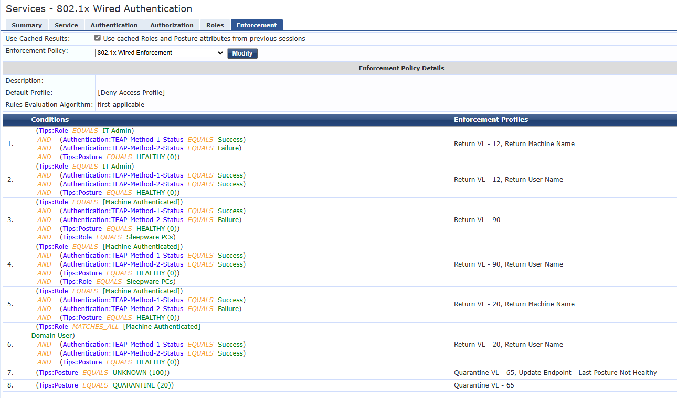
Task: Click the 'Description:' label
Action: point(25,81)
